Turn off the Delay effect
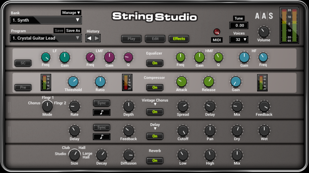Viewport: 309px width, 173px height. click(x=154, y=136)
